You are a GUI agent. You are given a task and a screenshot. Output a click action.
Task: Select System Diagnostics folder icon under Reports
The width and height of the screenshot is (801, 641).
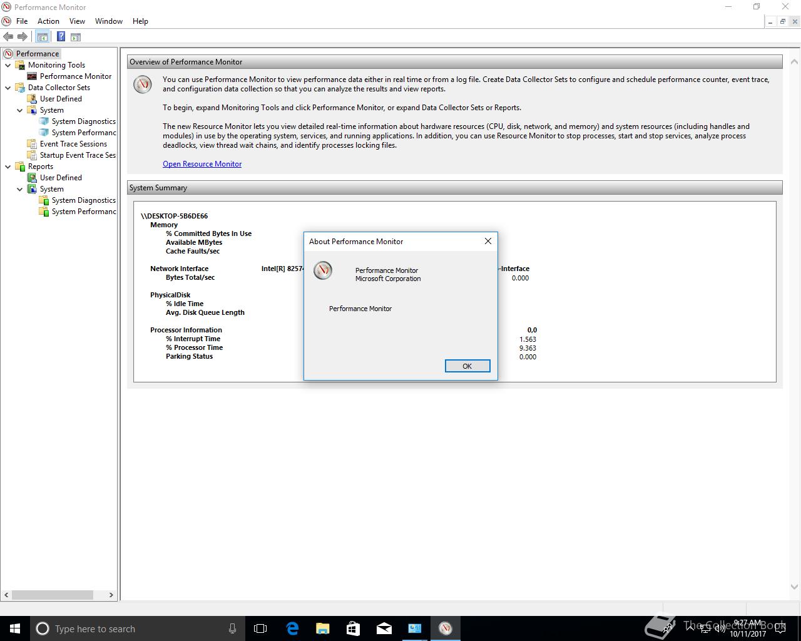[x=44, y=200]
